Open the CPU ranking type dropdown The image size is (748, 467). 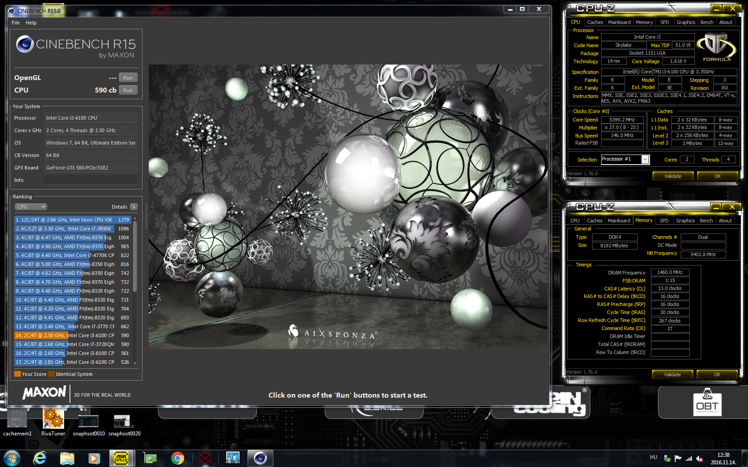coord(31,207)
